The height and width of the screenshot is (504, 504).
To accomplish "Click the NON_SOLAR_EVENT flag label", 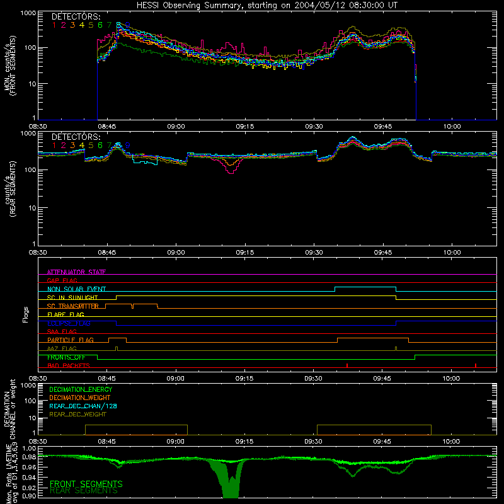I will 76,289.
